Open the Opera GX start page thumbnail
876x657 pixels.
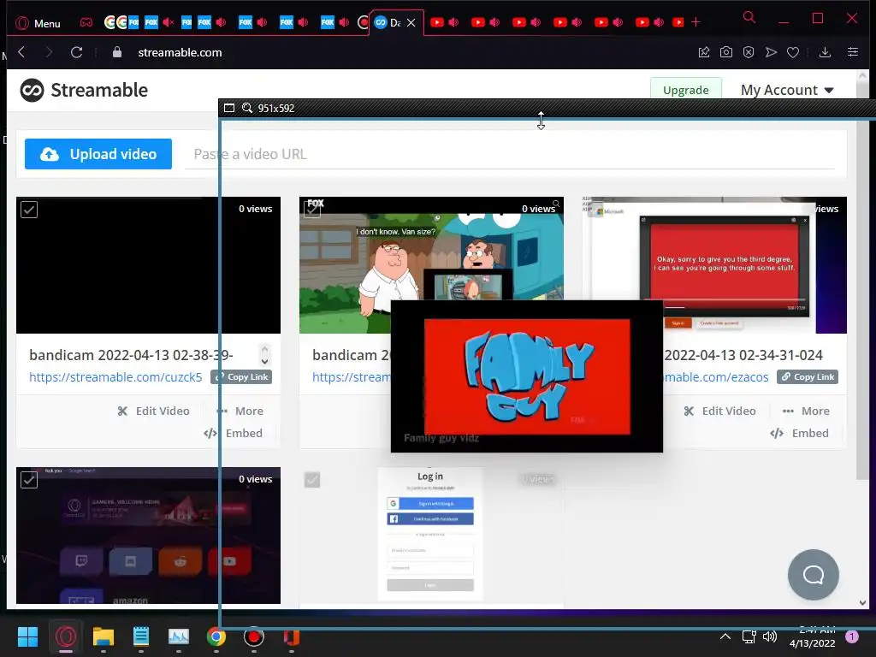point(148,536)
